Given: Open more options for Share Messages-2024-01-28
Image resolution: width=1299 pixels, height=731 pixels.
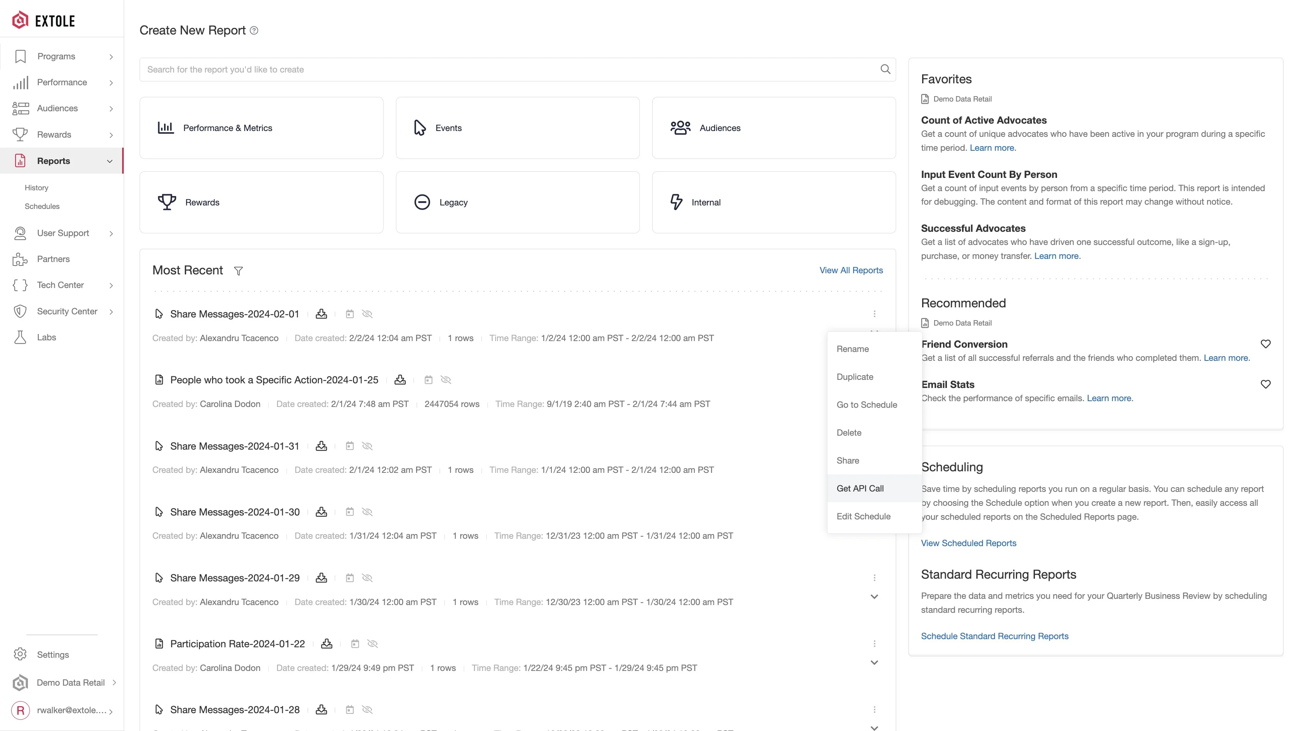Looking at the screenshot, I should pos(874,710).
